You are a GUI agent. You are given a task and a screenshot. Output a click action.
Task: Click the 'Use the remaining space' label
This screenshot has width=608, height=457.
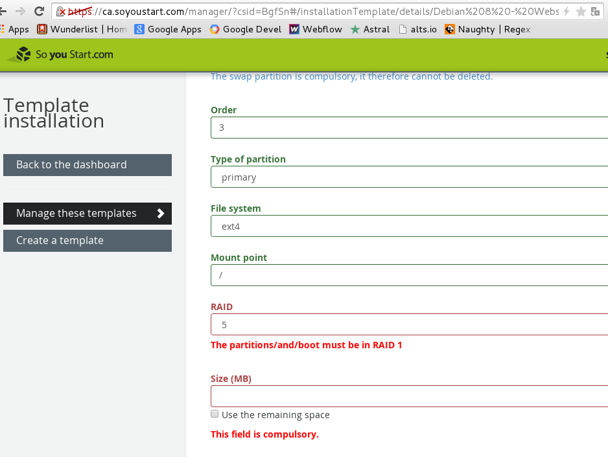(275, 415)
